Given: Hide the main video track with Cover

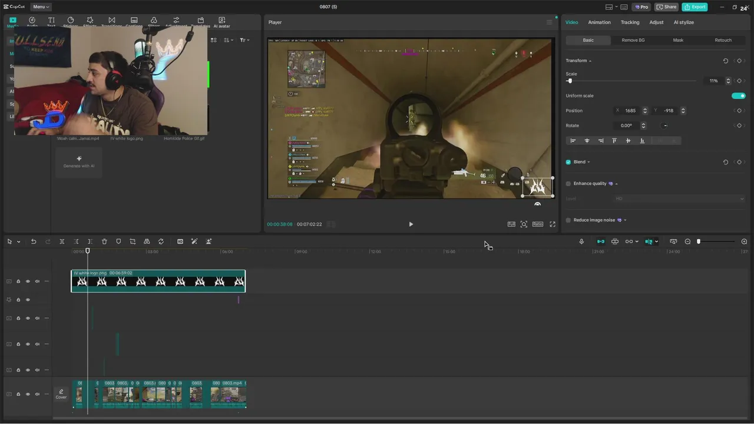Looking at the screenshot, I should click(x=28, y=394).
